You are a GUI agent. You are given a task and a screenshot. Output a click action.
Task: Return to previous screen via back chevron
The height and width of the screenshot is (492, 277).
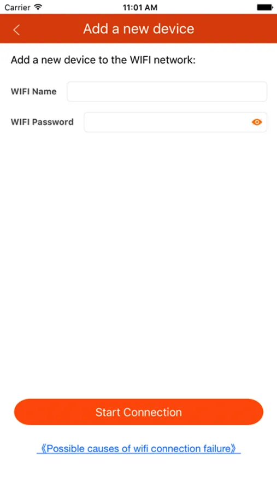coord(16,30)
